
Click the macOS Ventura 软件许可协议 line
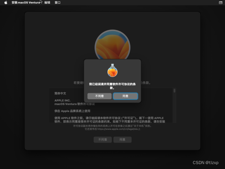click(x=74, y=104)
